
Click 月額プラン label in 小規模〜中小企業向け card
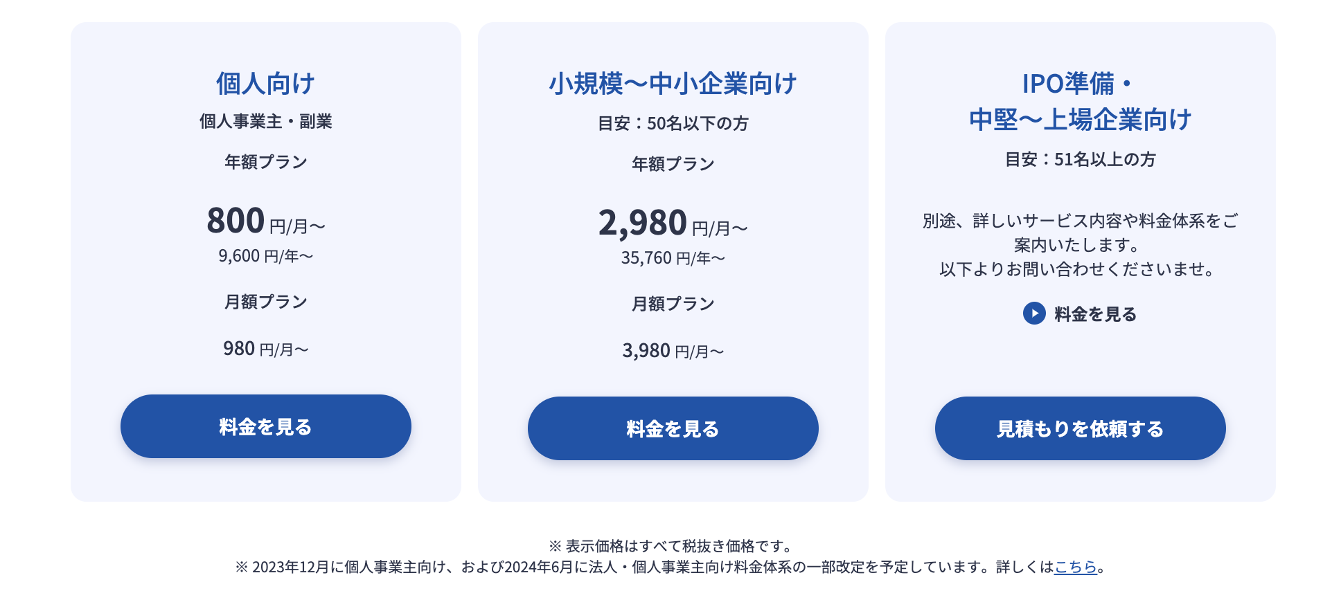673,304
